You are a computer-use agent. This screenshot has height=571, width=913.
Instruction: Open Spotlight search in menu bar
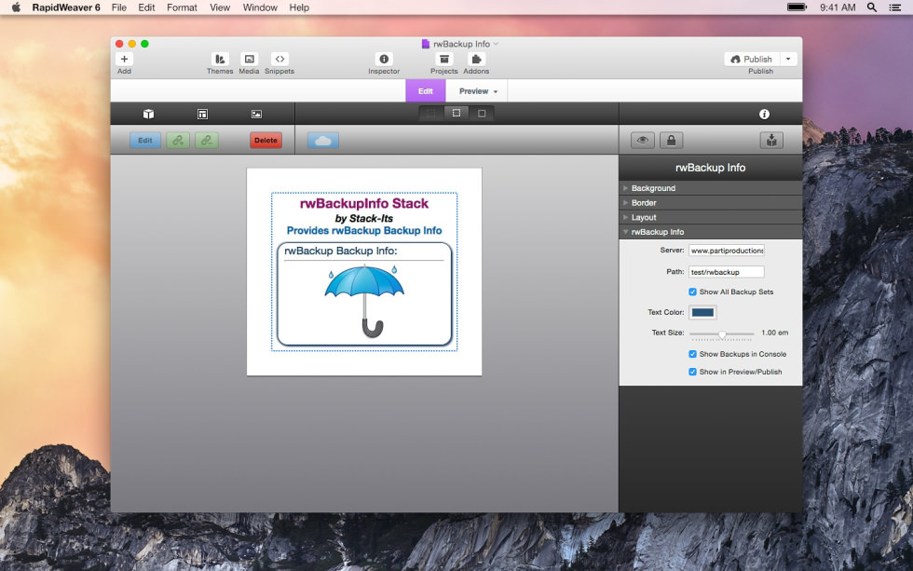(x=872, y=7)
